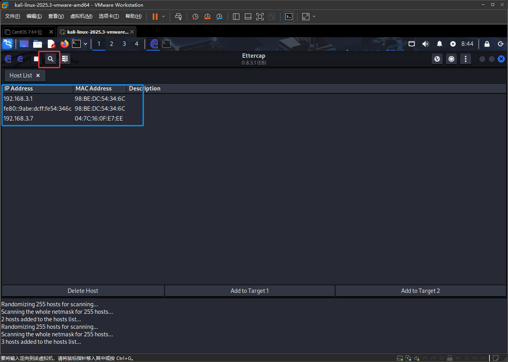Image resolution: width=508 pixels, height=362 pixels.
Task: Lock screen with padlock icon
Action: click(487, 44)
